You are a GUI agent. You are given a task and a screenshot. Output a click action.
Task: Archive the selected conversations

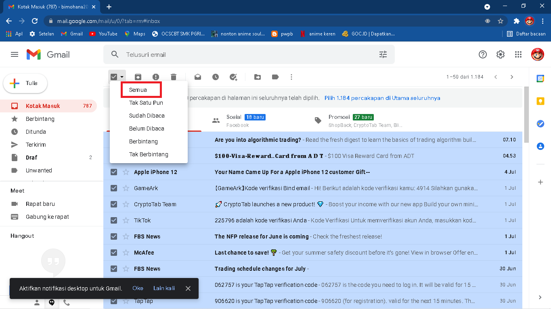[138, 77]
